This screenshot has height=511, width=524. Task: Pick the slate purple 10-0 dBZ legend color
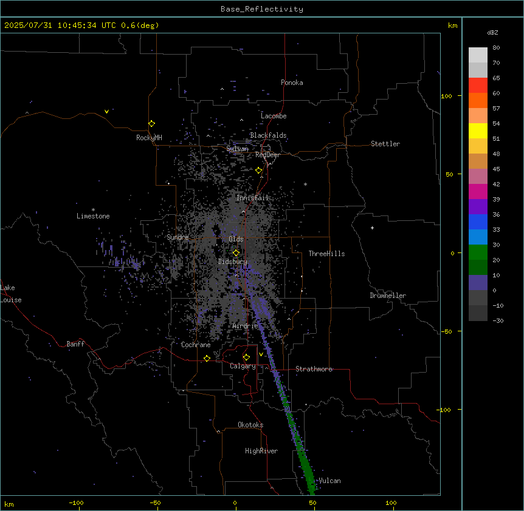tap(478, 283)
